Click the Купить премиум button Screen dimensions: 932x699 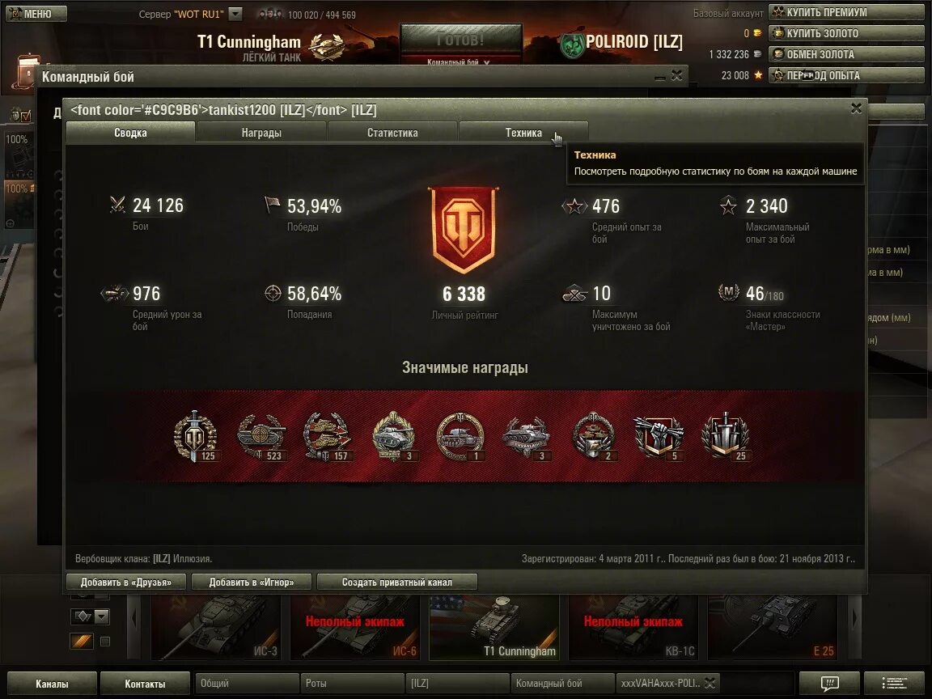pyautogui.click(x=846, y=12)
